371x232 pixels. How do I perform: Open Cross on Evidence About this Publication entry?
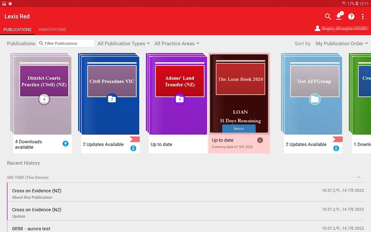coord(185,192)
